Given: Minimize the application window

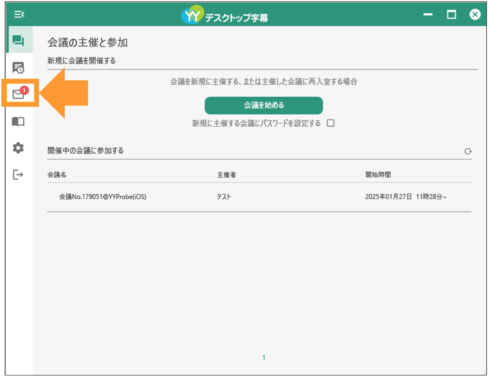Looking at the screenshot, I should 428,14.
